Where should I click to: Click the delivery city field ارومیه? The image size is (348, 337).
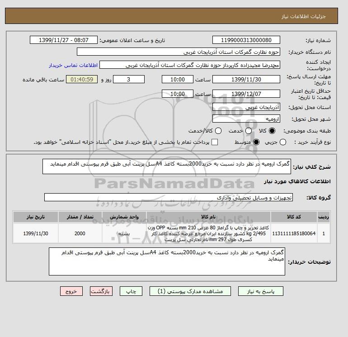pyautogui.click(x=246, y=119)
